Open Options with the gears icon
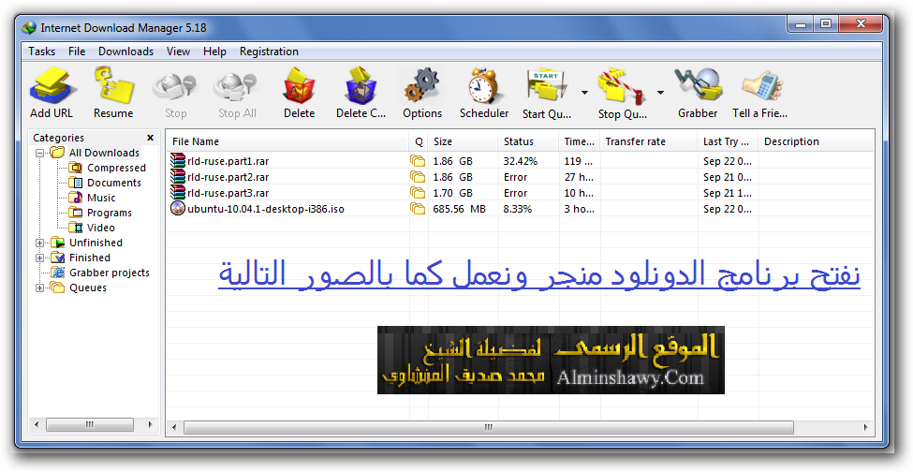Viewport: 913px width, 472px height. 422,85
